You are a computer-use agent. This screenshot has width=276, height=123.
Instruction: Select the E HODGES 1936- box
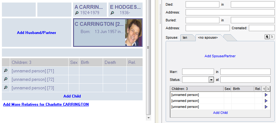pyautogui.click(x=126, y=10)
